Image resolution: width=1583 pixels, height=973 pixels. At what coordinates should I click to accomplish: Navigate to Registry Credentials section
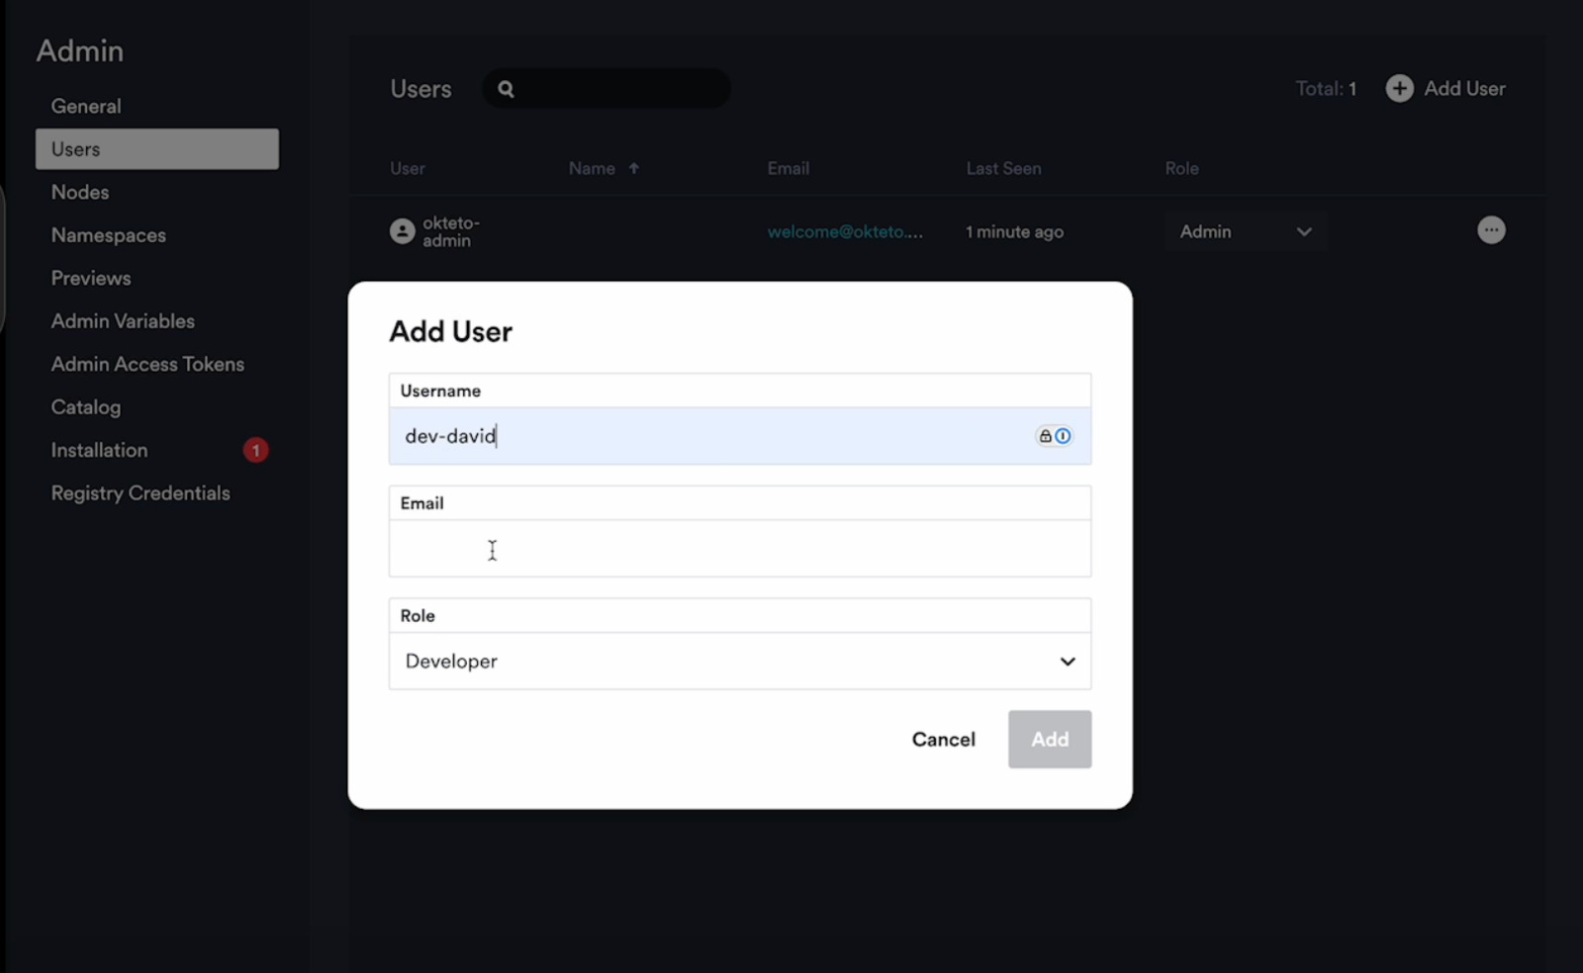(x=140, y=492)
